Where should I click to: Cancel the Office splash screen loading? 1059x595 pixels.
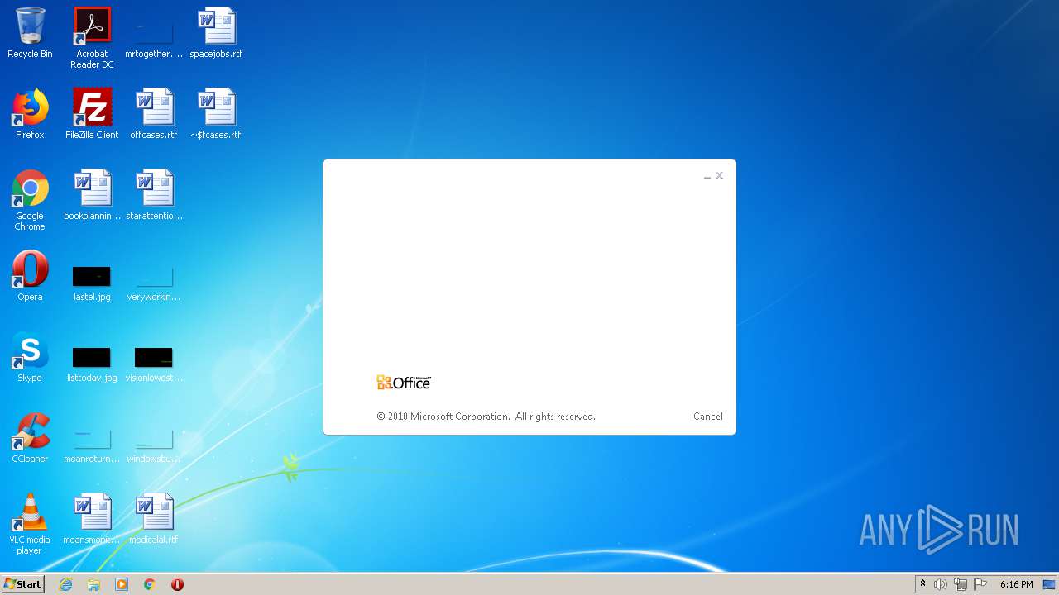[x=707, y=416]
